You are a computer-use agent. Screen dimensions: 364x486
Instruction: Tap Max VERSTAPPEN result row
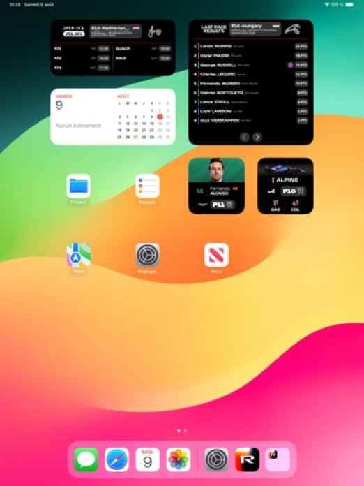251,121
